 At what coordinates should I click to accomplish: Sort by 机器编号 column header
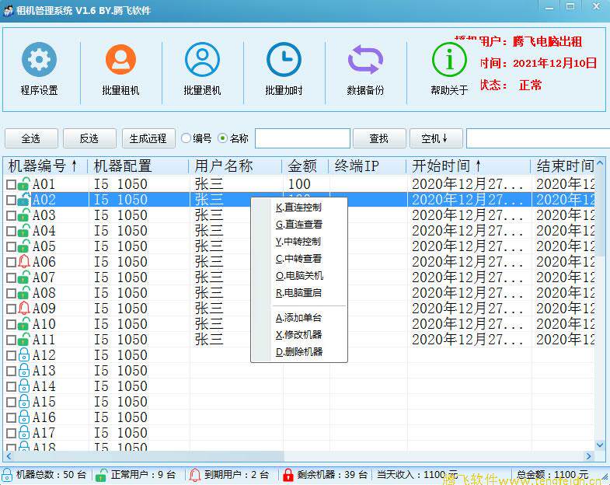pos(45,166)
